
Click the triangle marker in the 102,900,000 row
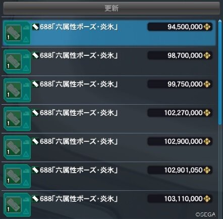(26, 155)
